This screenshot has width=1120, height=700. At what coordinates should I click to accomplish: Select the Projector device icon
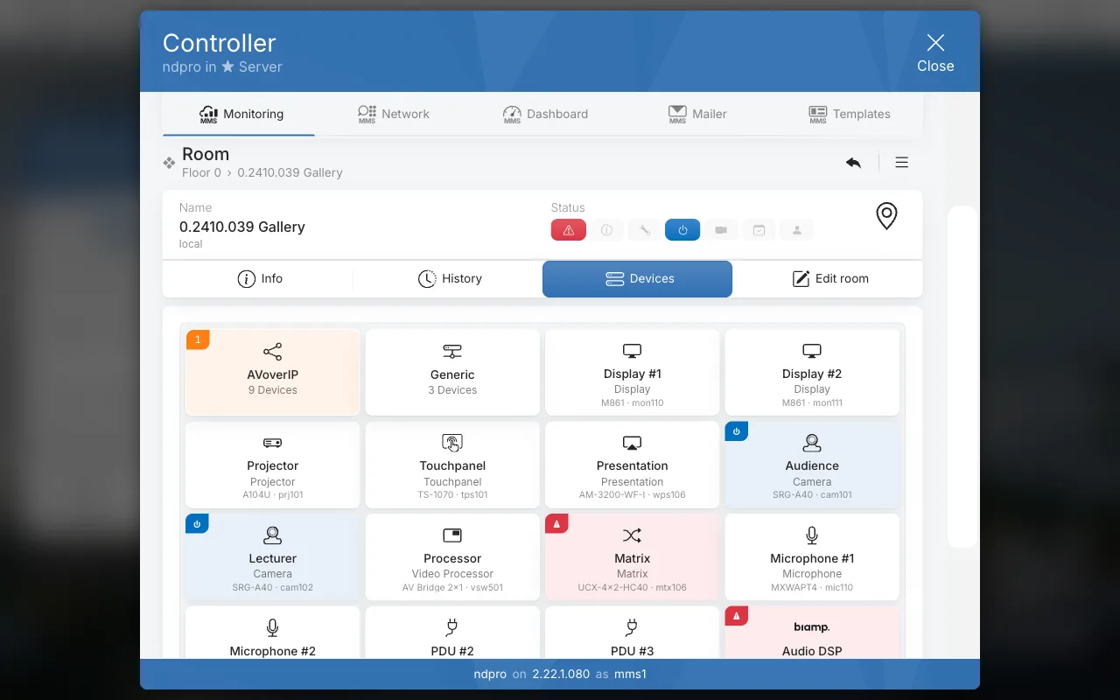273,443
